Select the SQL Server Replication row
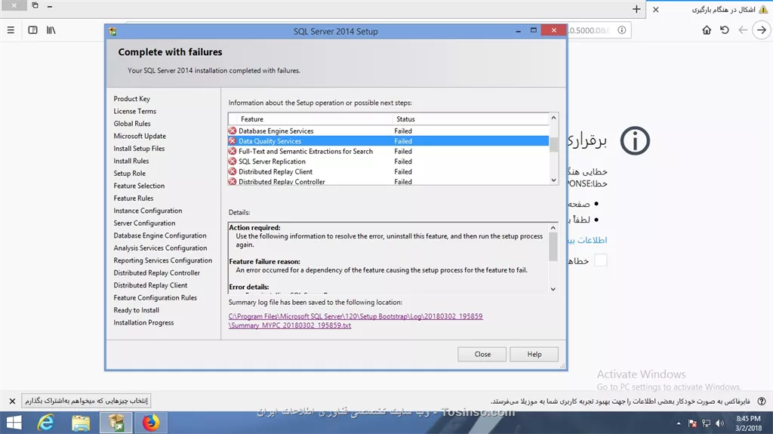This screenshot has width=773, height=434. 388,162
